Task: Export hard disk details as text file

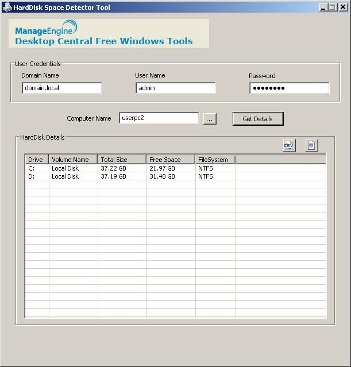Action: coord(311,145)
